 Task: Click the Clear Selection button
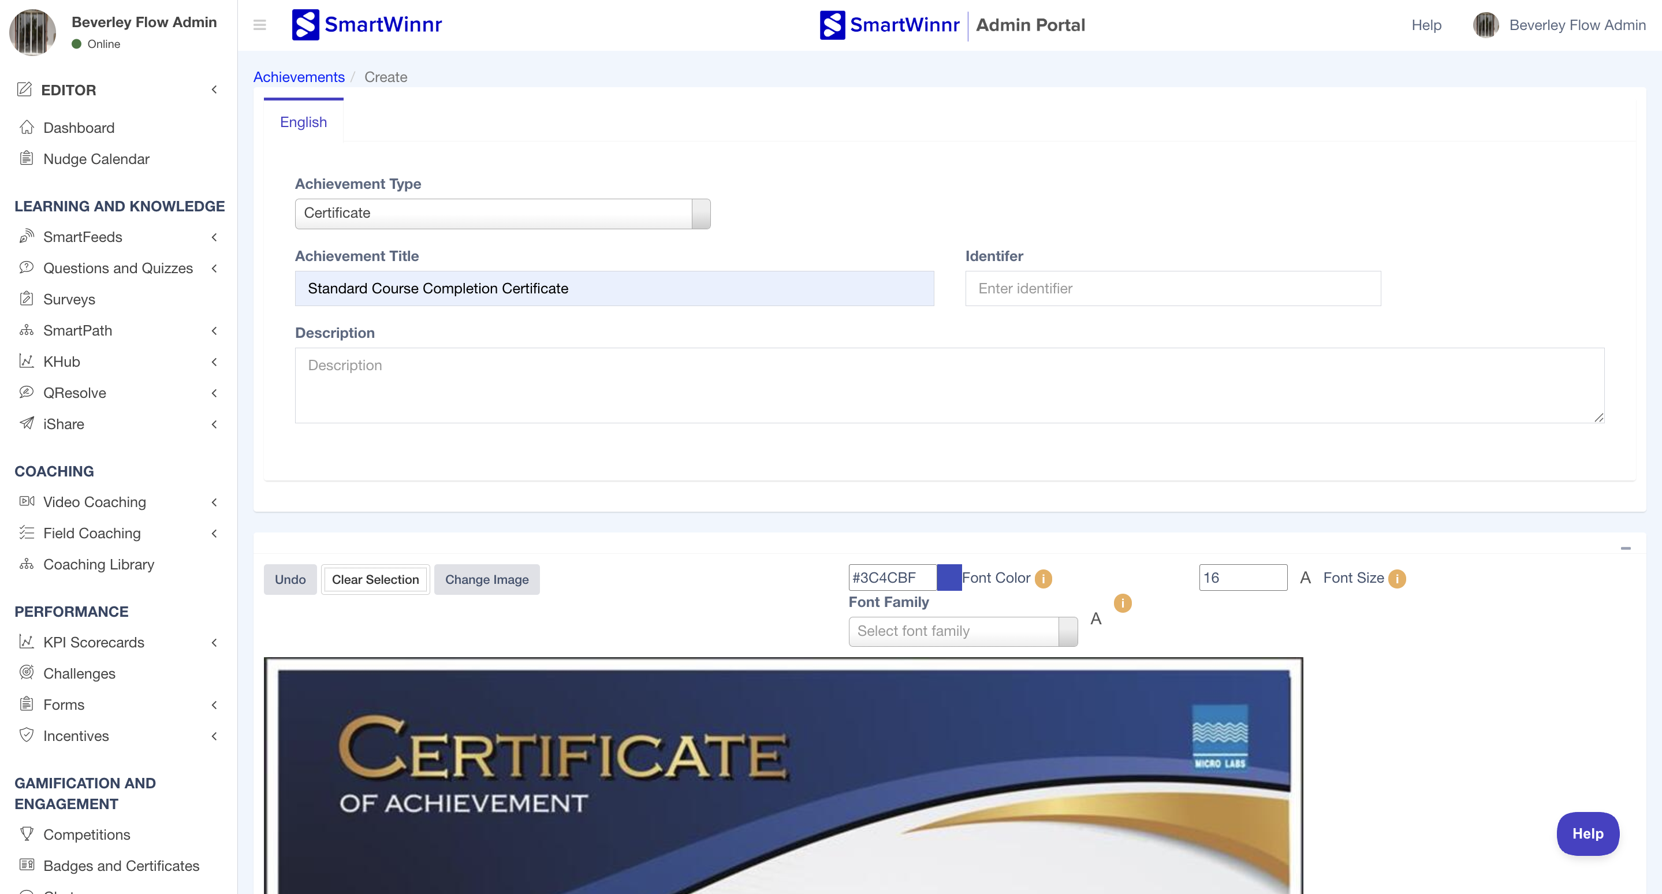click(x=375, y=579)
